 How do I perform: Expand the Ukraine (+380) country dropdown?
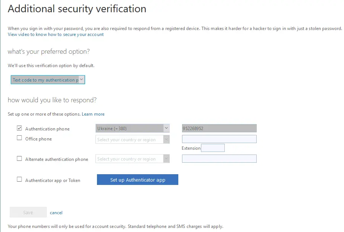133,129
